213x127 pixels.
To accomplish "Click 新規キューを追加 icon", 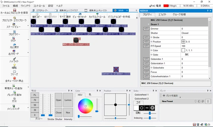I will click(x=13, y=85).
